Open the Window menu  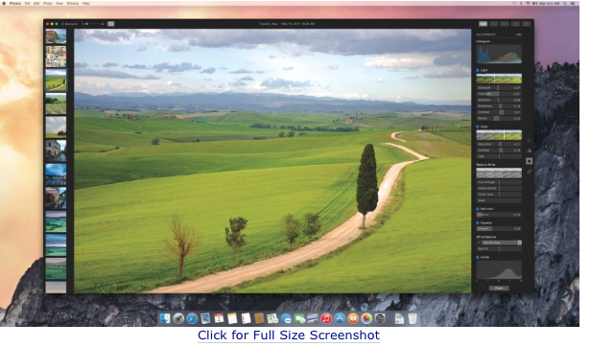tap(73, 3)
